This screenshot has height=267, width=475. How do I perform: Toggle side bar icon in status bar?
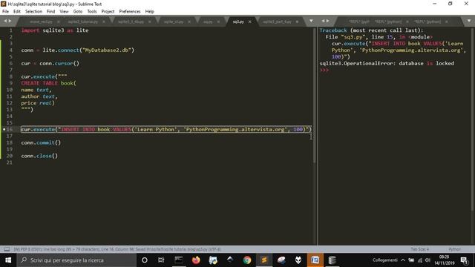click(7, 249)
